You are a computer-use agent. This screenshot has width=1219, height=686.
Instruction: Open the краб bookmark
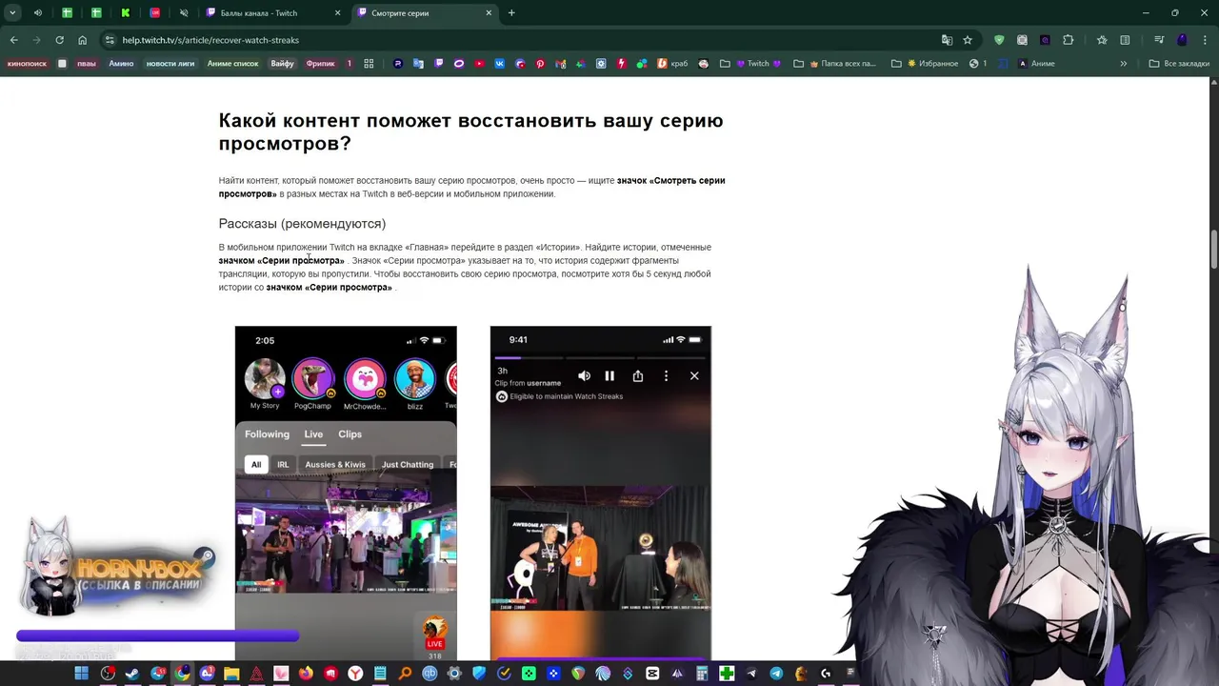coord(671,64)
